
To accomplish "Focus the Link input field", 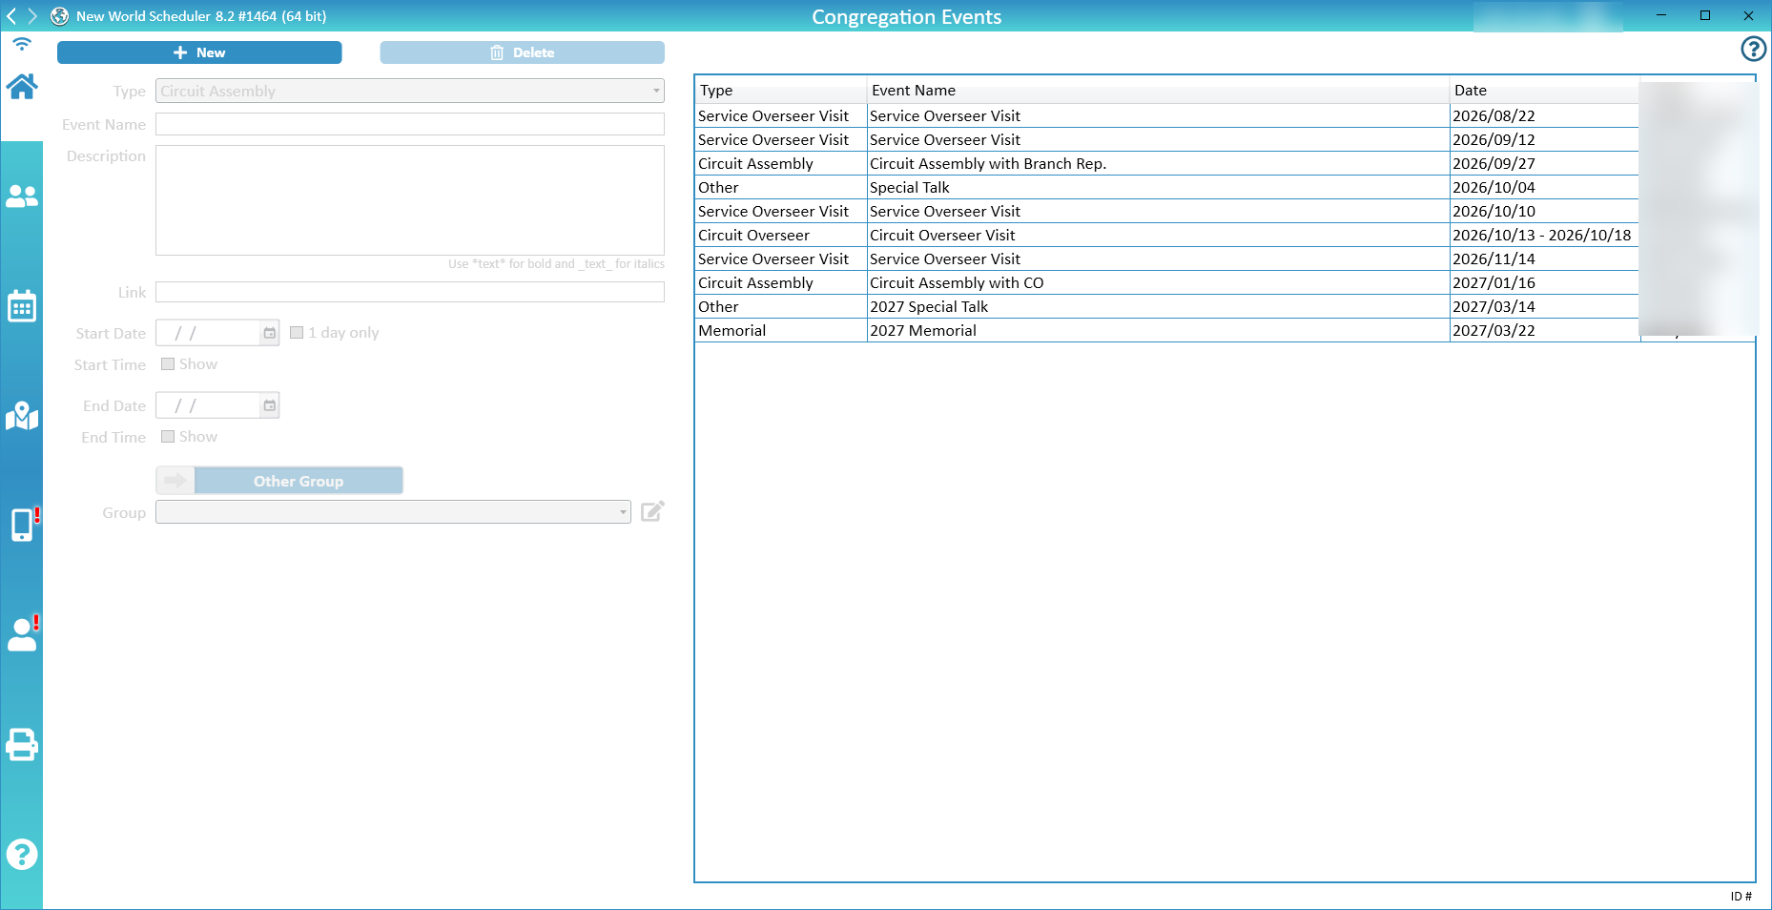I will click(x=410, y=292).
